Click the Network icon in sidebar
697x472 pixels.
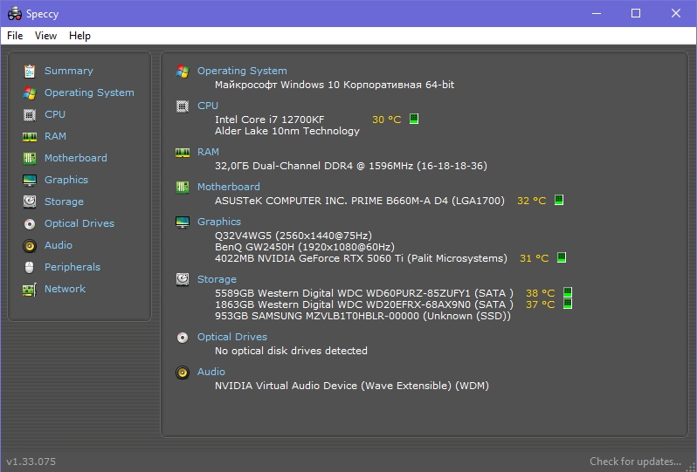click(30, 289)
